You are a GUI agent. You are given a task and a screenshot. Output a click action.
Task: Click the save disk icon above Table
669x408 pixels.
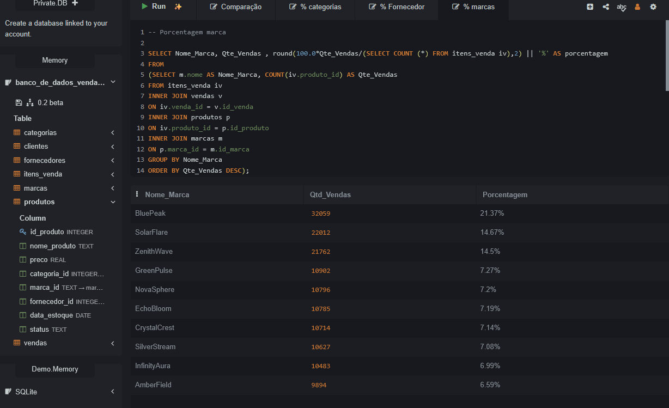tap(19, 102)
